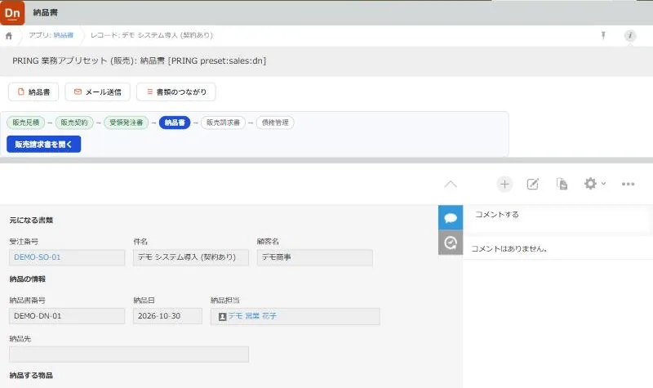This screenshot has width=653, height=388.
Task: Click the コメントはありません message
Action: [x=509, y=249]
